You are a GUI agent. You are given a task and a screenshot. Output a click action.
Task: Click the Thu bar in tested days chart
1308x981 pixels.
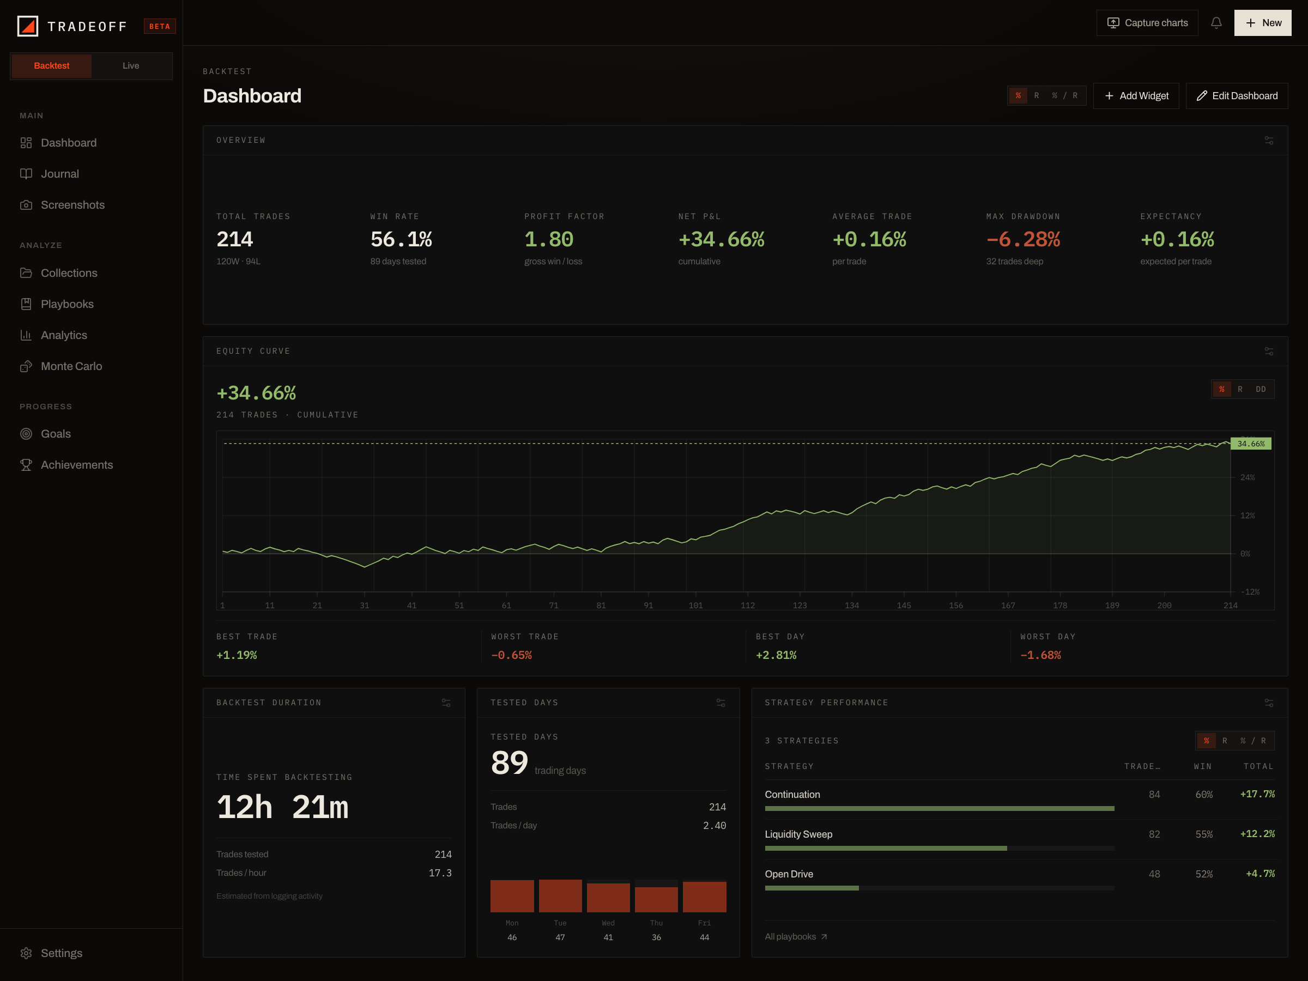pos(656,899)
